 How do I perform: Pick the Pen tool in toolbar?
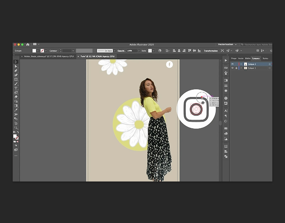click(x=16, y=71)
